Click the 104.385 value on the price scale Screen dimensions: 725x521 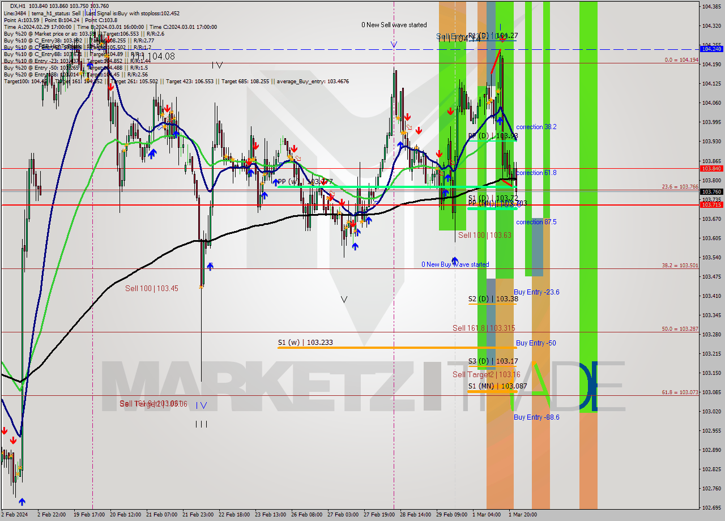click(711, 7)
